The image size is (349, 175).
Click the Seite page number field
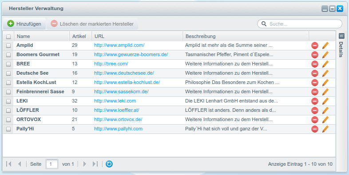[52, 164]
